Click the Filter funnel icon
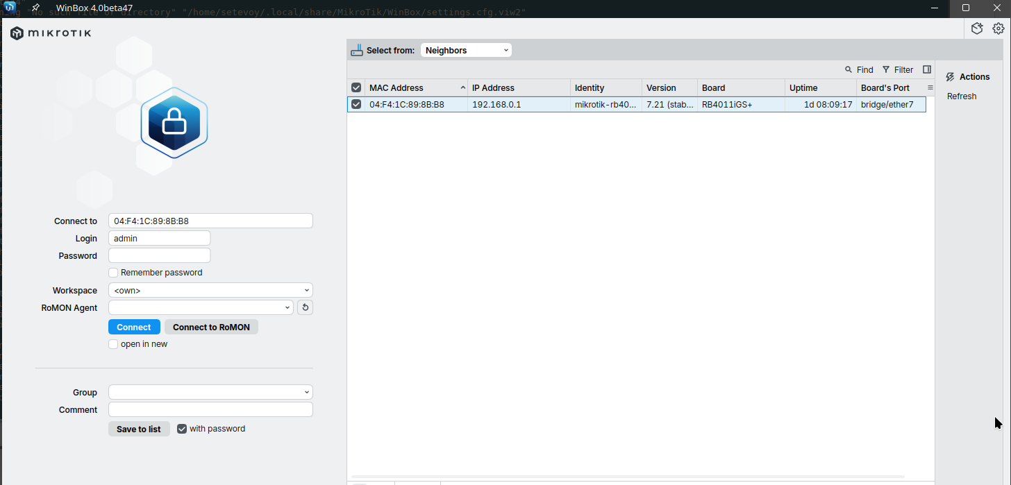Screen dimensions: 1011x485 pos(886,69)
